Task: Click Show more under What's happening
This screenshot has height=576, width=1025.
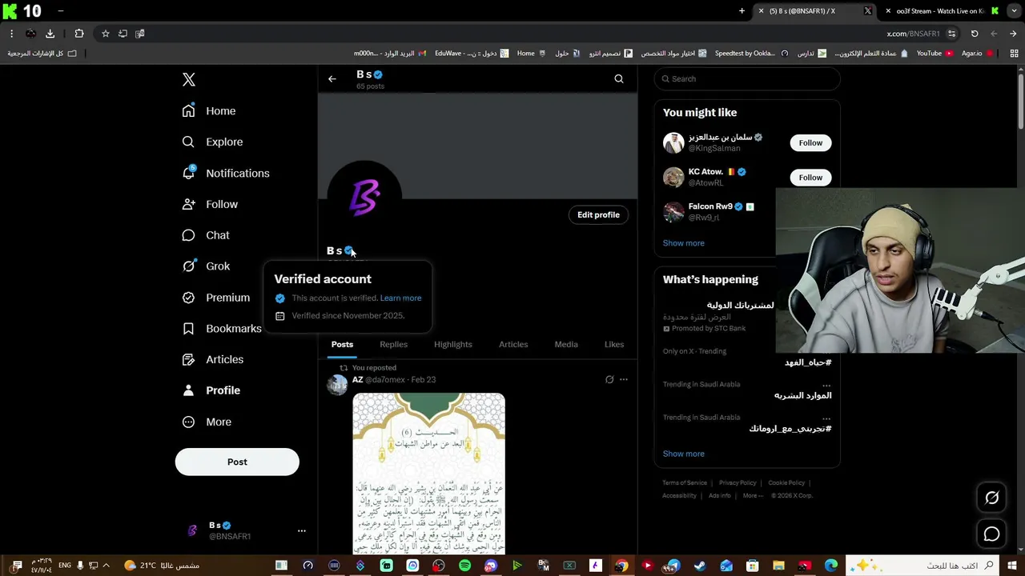Action: [683, 454]
